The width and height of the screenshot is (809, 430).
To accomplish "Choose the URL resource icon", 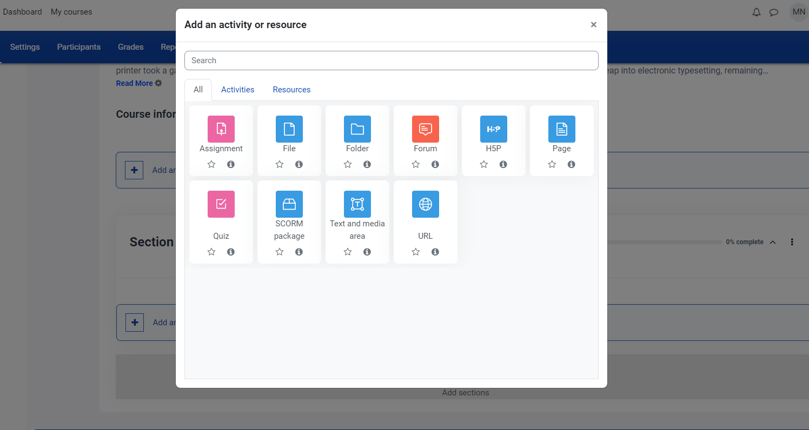I will [x=426, y=204].
